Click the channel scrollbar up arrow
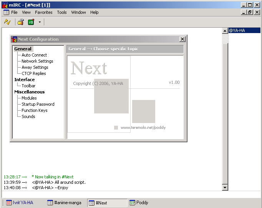Image resolution: width=262 pixels, height=208 pixels. tap(225, 31)
